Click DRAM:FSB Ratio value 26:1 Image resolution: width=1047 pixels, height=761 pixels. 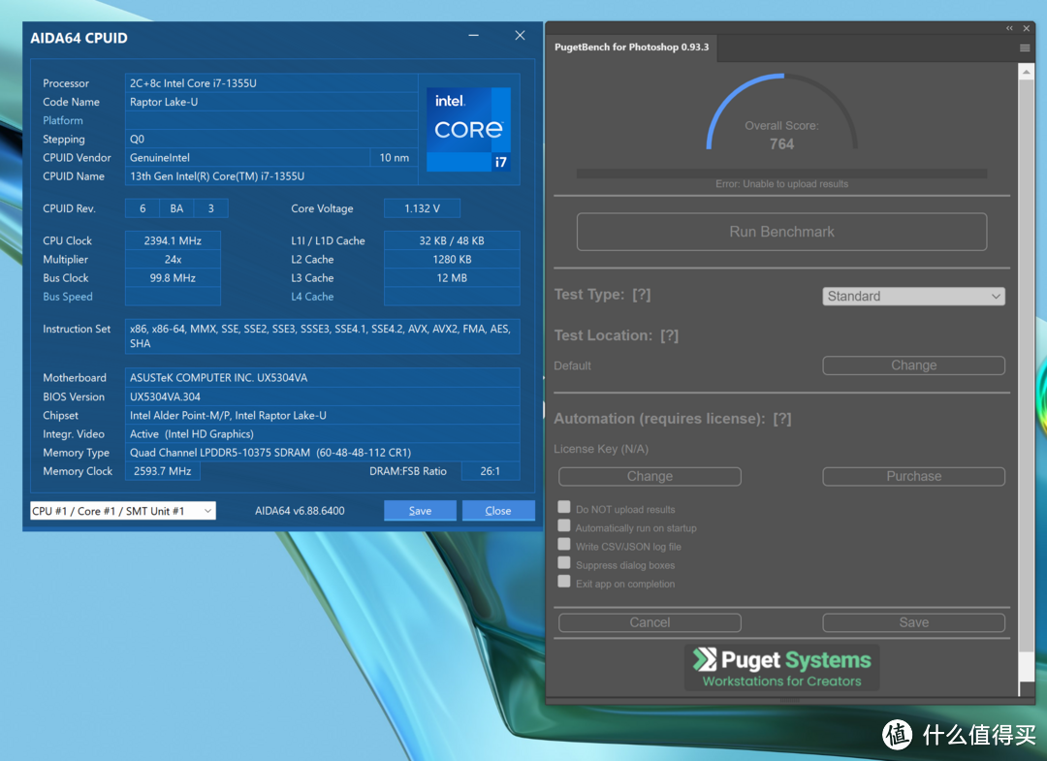coord(491,470)
